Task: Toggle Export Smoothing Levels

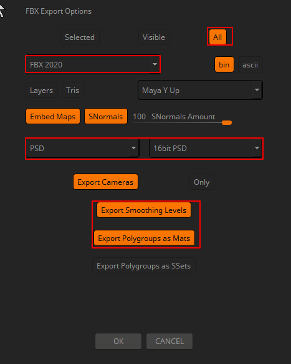Action: click(x=144, y=210)
